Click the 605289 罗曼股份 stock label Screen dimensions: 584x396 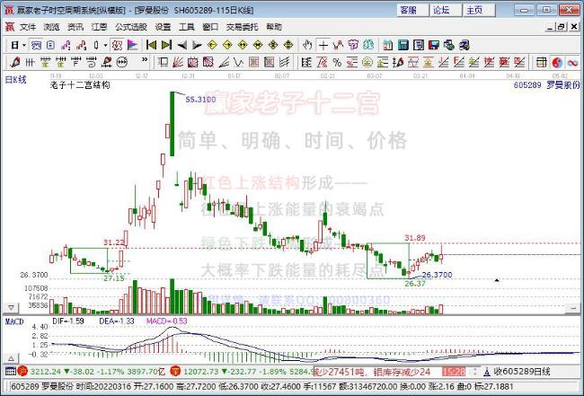(x=547, y=84)
